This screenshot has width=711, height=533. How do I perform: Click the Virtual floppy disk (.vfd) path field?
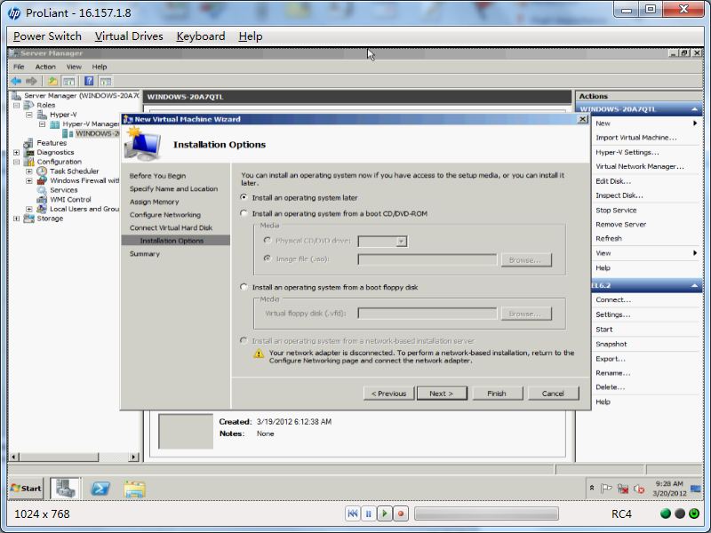point(427,314)
